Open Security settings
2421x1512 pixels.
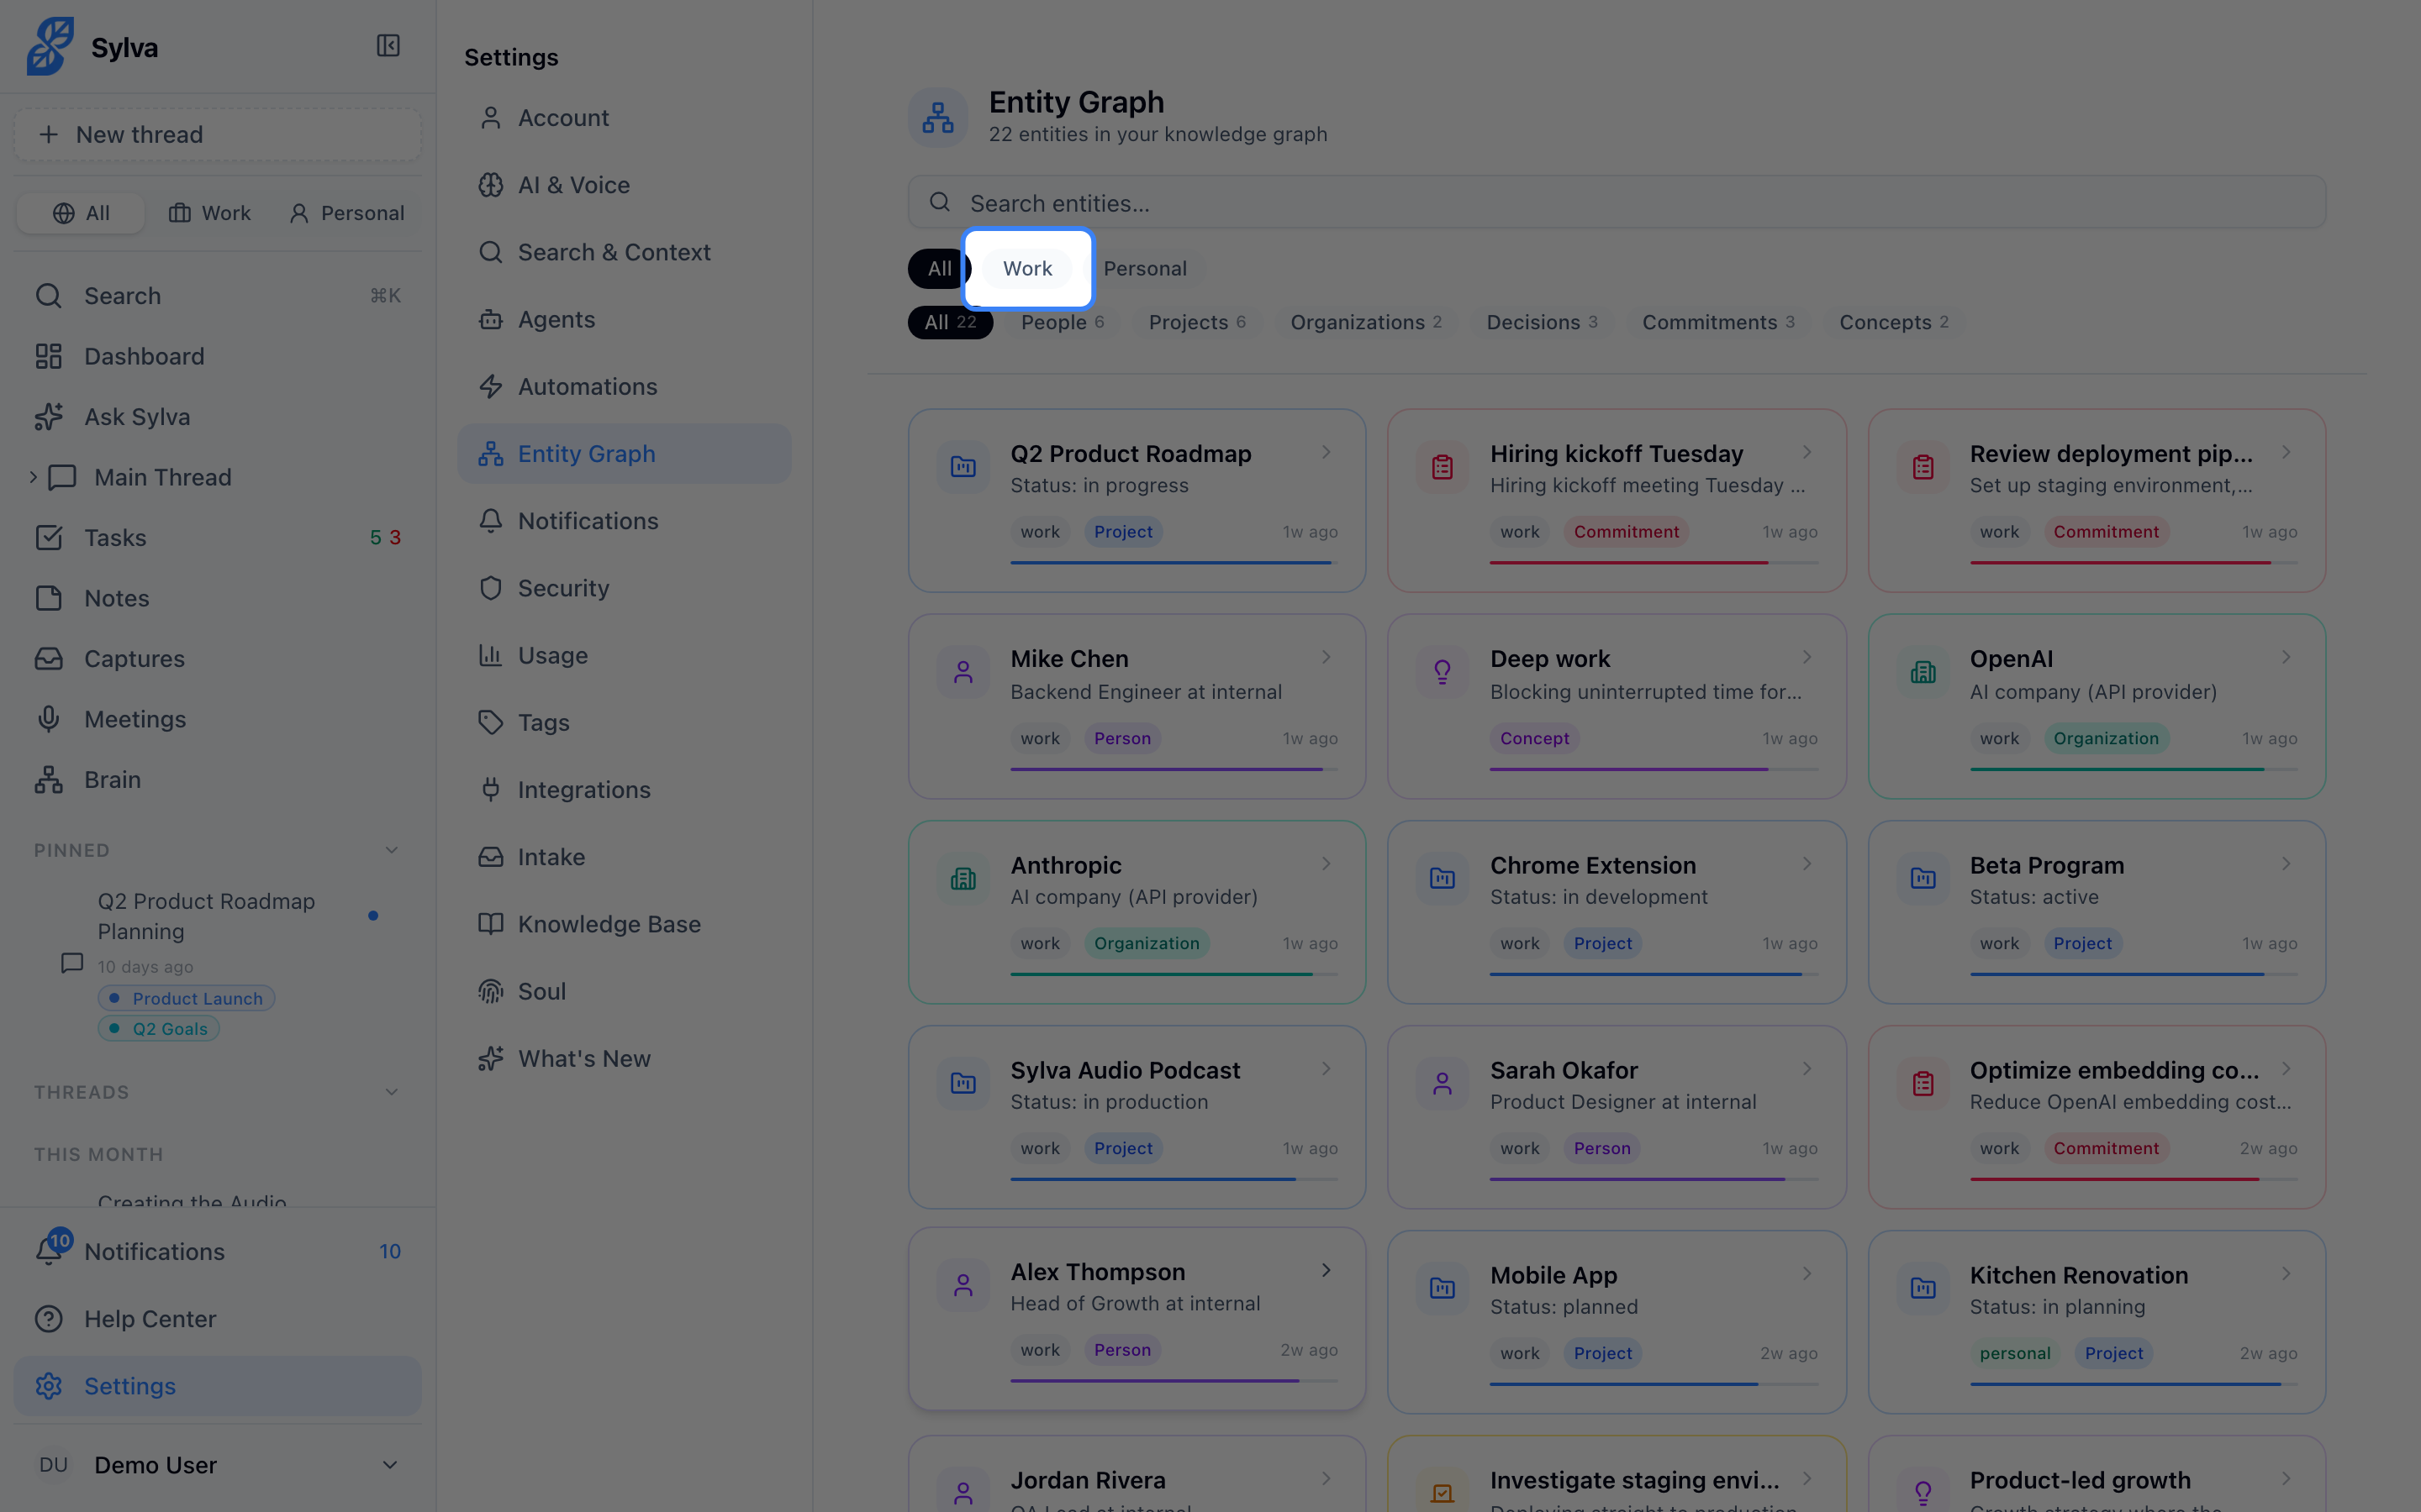[x=625, y=588]
